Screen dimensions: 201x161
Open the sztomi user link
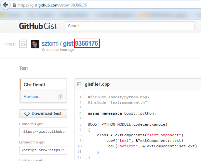(x=50, y=43)
